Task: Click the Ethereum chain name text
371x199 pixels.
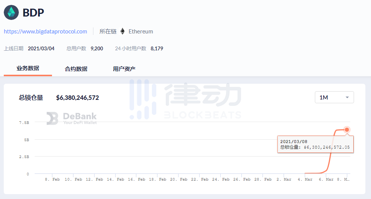Action: pyautogui.click(x=141, y=32)
